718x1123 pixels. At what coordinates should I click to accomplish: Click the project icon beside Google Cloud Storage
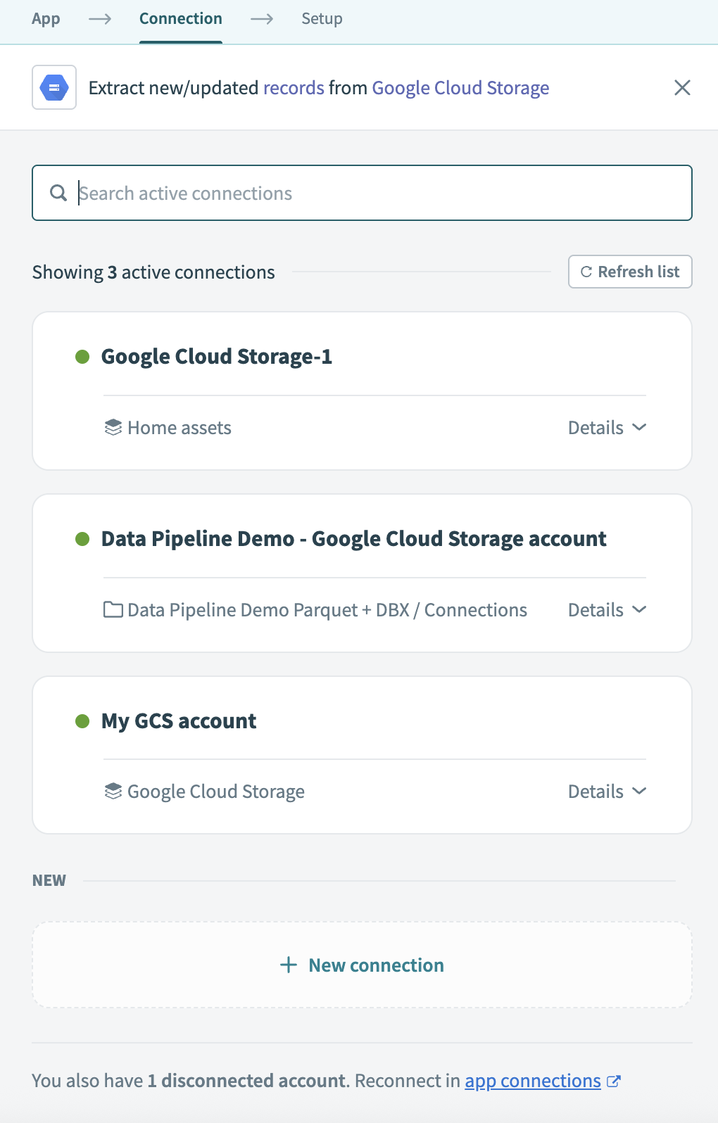pos(113,792)
